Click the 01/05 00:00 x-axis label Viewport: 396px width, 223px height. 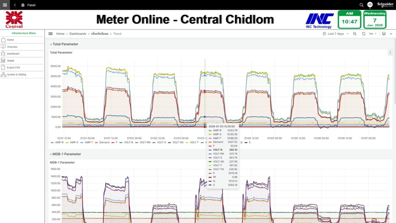tap(275, 138)
